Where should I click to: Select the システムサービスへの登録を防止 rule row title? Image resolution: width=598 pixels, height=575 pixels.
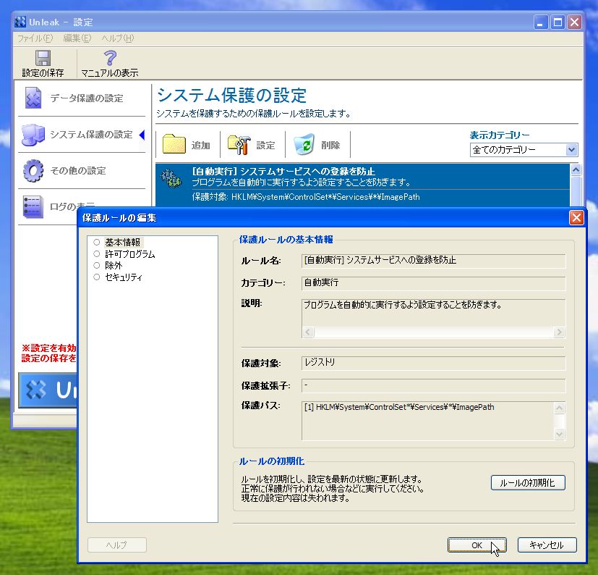[283, 171]
